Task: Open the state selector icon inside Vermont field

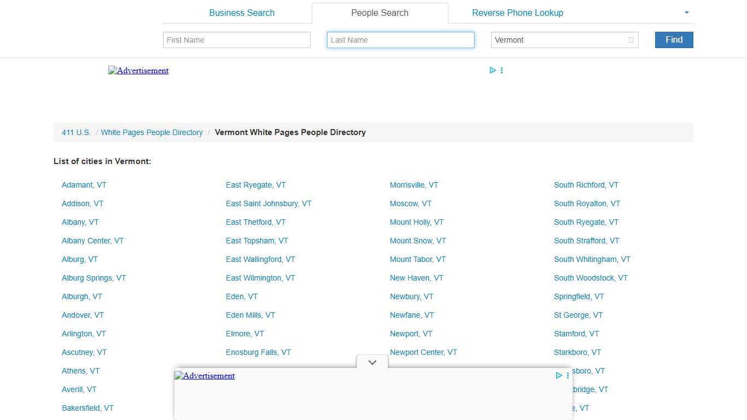Action: [x=630, y=40]
